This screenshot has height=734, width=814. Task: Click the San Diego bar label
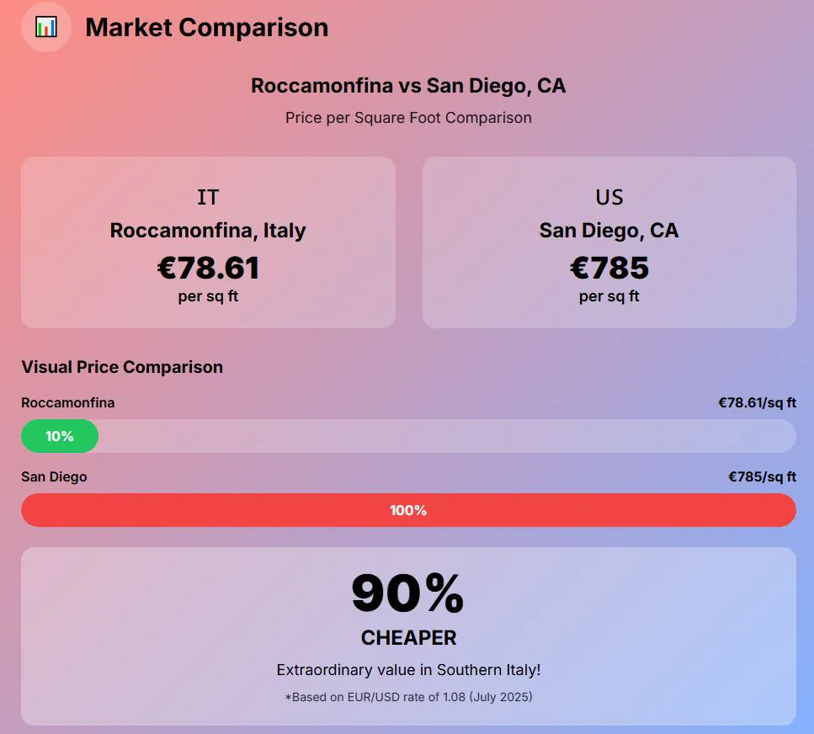pyautogui.click(x=54, y=477)
